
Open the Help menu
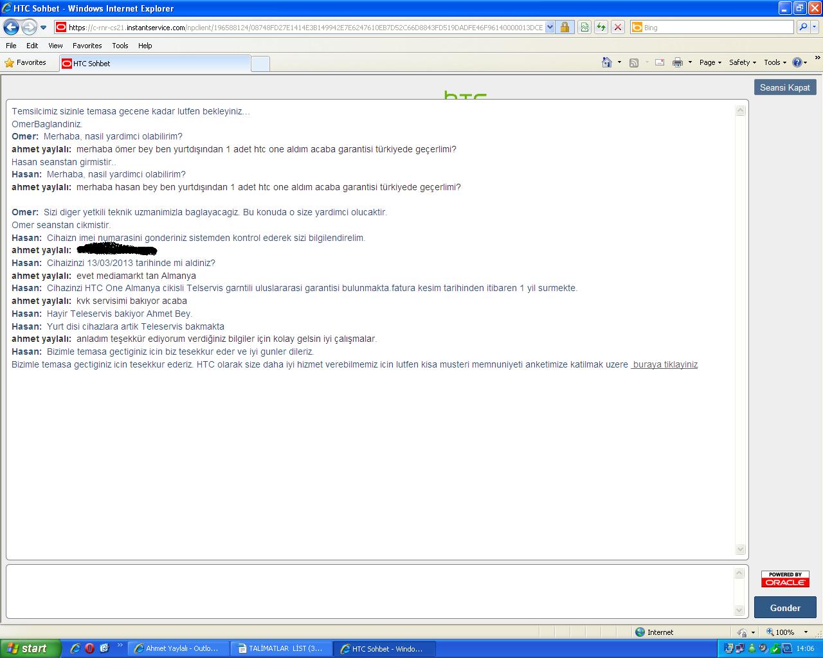tap(145, 46)
